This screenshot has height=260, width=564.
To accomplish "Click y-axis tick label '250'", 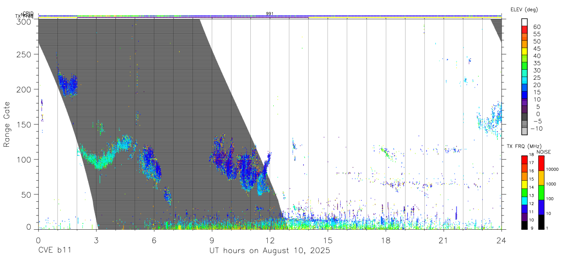I will click(24, 55).
